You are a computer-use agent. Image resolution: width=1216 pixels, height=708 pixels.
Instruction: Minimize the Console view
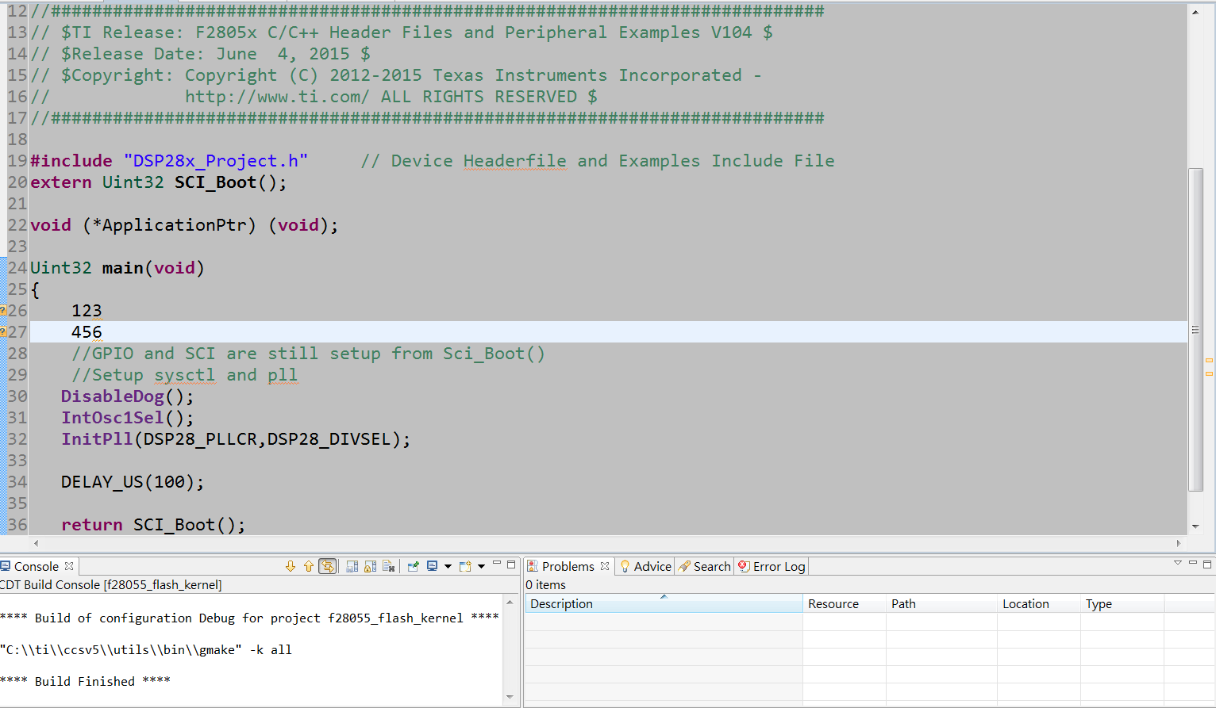(x=497, y=563)
